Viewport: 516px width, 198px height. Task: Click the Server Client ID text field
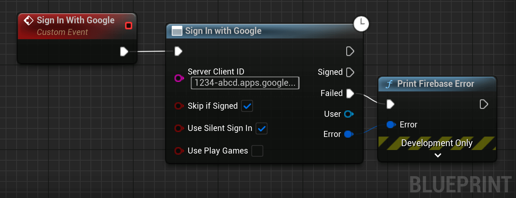coord(245,83)
